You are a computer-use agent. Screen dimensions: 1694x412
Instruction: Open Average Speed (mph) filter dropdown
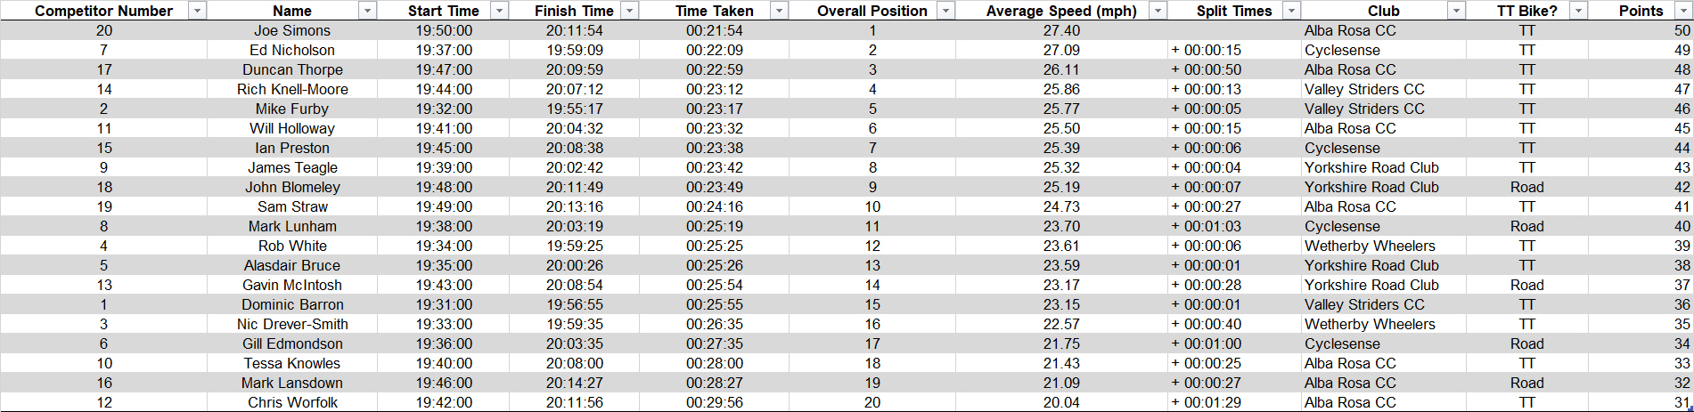point(1158,11)
